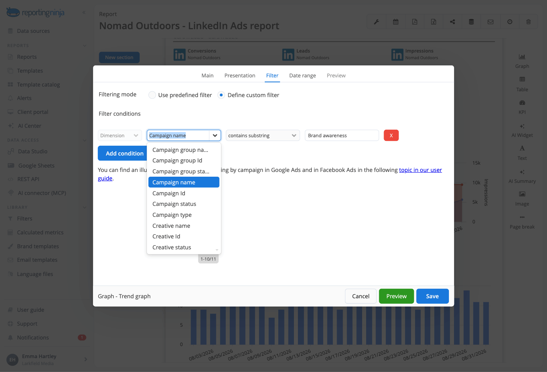Collapse the REPORTS sidebar section
Image resolution: width=547 pixels, height=372 pixels.
(85, 46)
